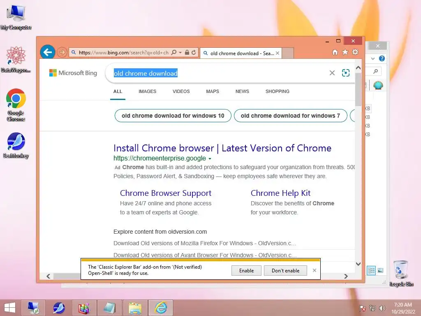This screenshot has width=421, height=316.
Task: Open the Windows Start button
Action: (10, 308)
